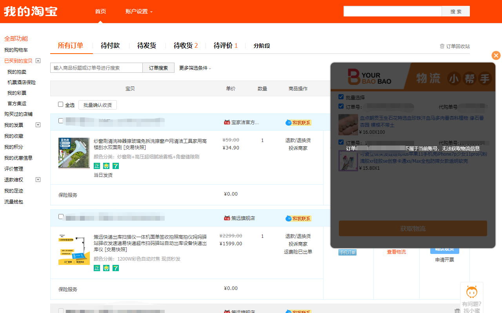The width and height of the screenshot is (502, 313).
Task: Open 评价管理 in sidebar
Action: [14, 169]
